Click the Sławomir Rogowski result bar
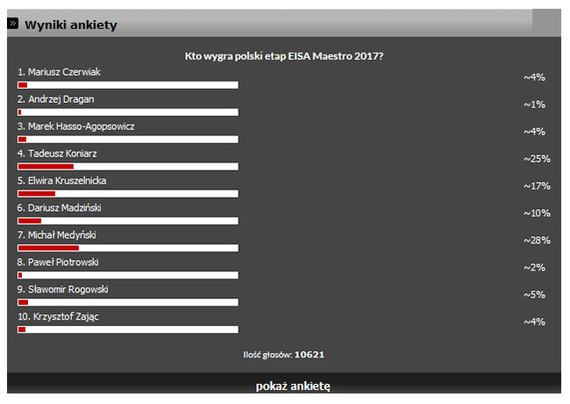This screenshot has height=404, width=570. [128, 302]
